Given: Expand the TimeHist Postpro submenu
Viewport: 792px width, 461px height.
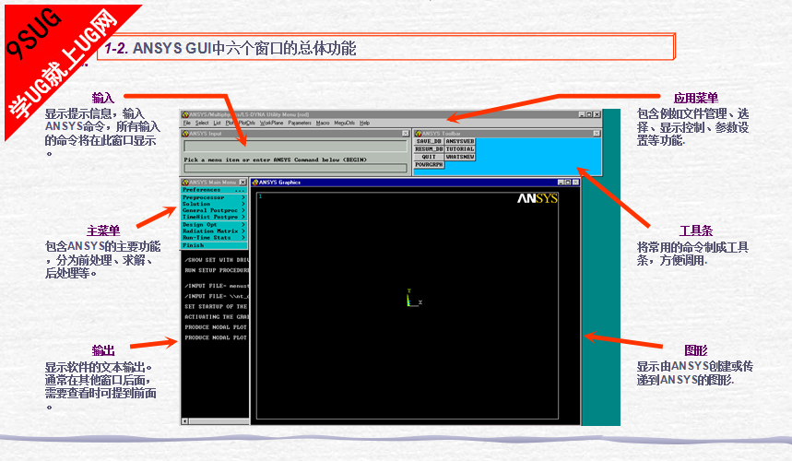Looking at the screenshot, I should [x=214, y=217].
